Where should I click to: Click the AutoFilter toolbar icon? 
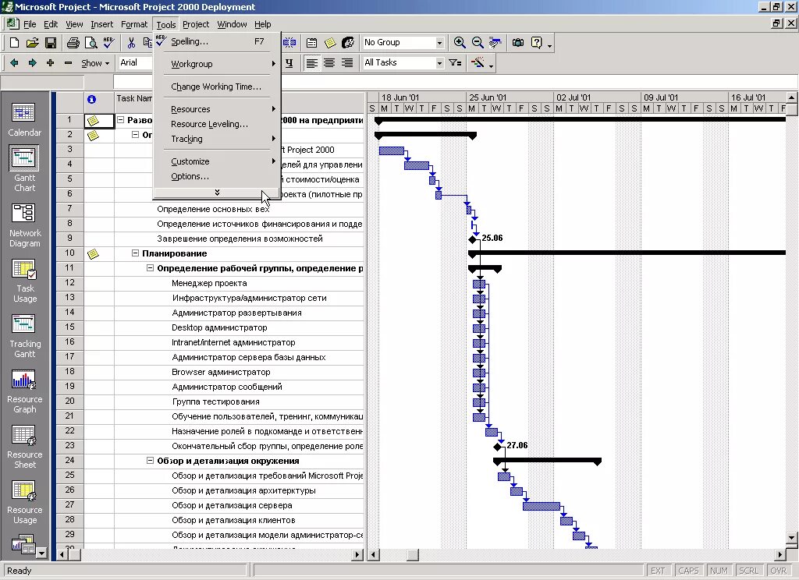455,63
